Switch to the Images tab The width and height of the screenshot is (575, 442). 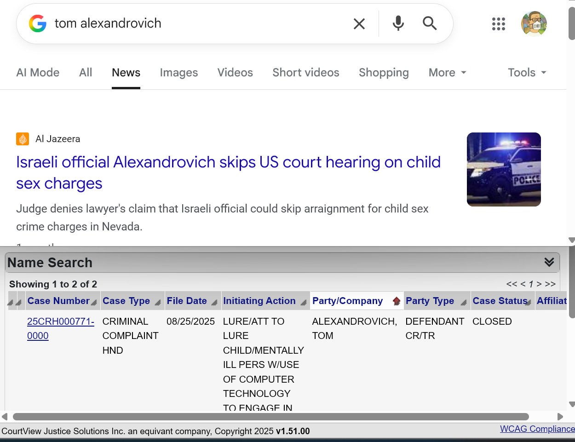179,73
